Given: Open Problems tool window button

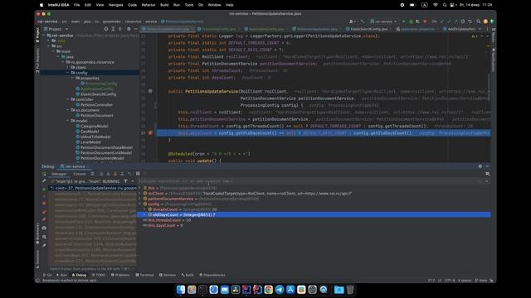Looking at the screenshot, I should (x=120, y=275).
